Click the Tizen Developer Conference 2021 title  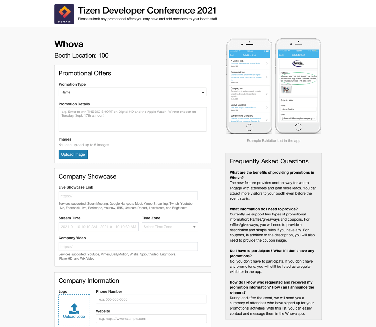[147, 10]
